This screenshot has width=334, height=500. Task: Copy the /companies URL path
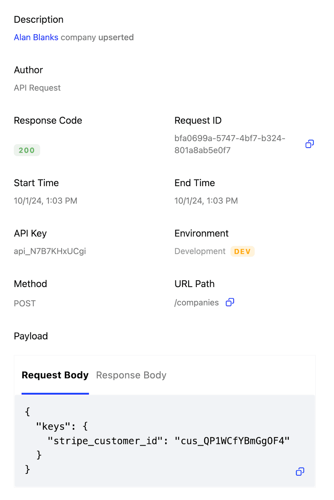230,302
